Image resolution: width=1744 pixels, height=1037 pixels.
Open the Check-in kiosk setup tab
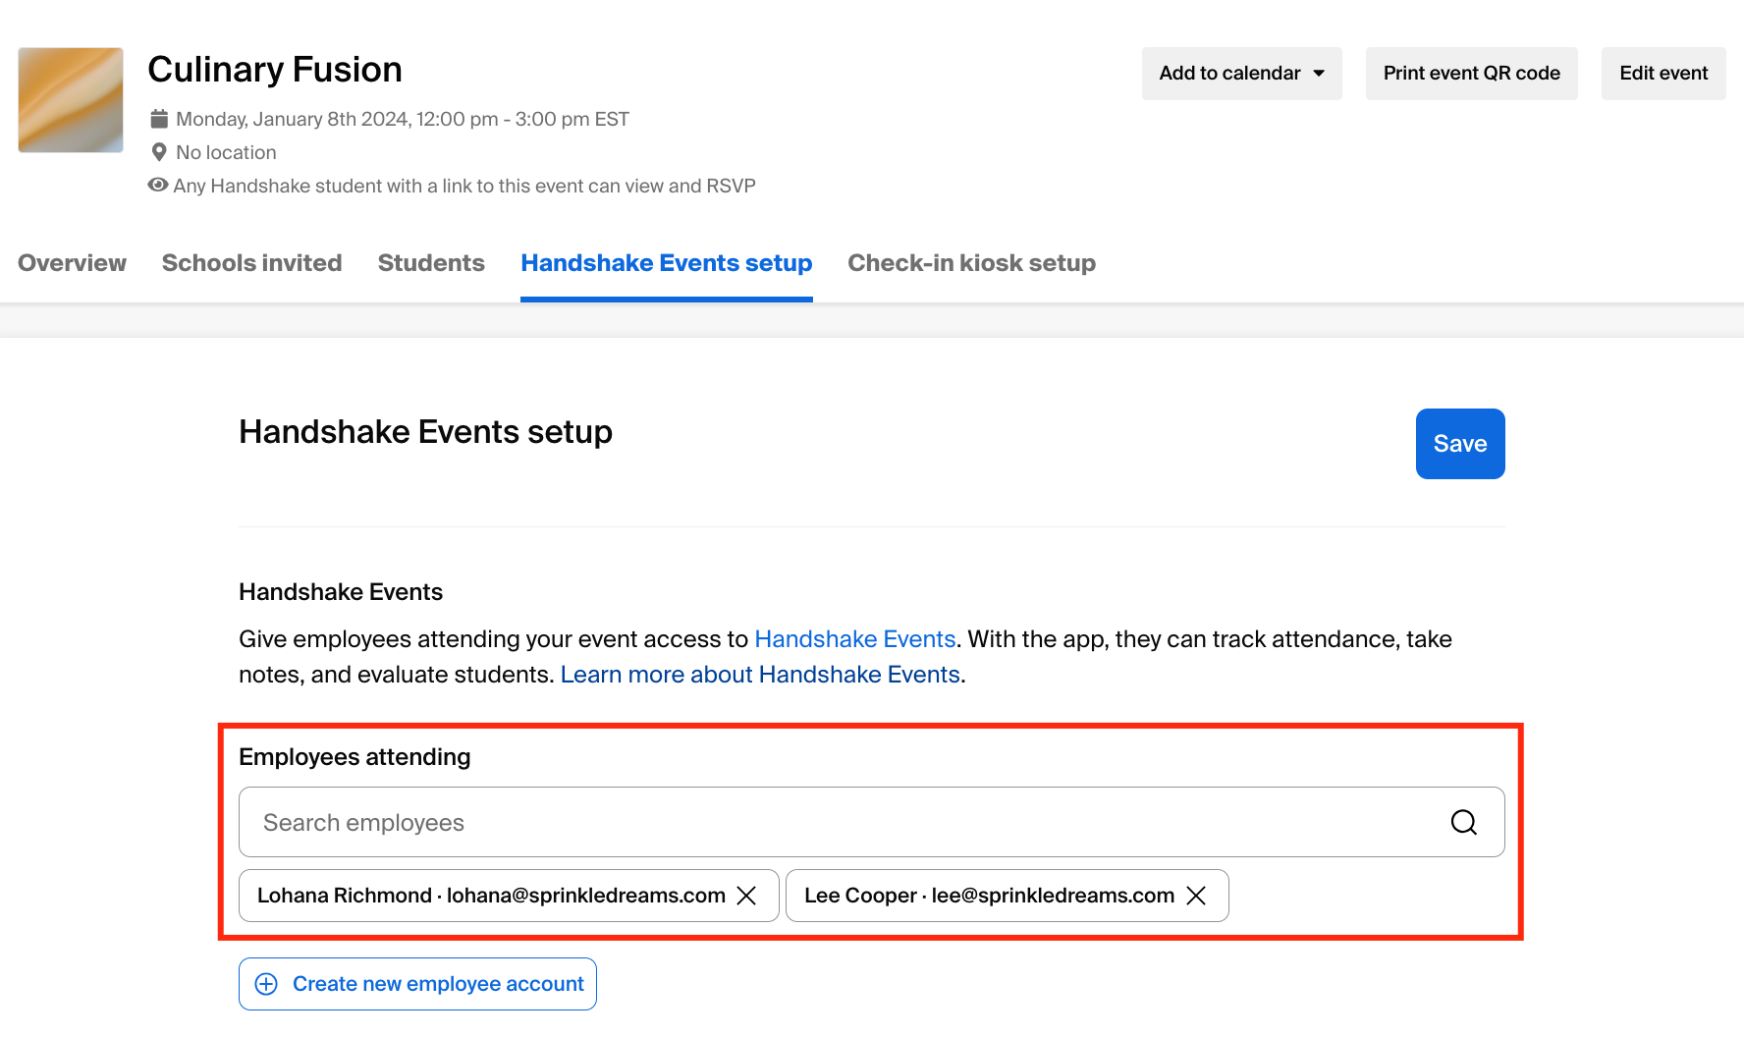971,263
